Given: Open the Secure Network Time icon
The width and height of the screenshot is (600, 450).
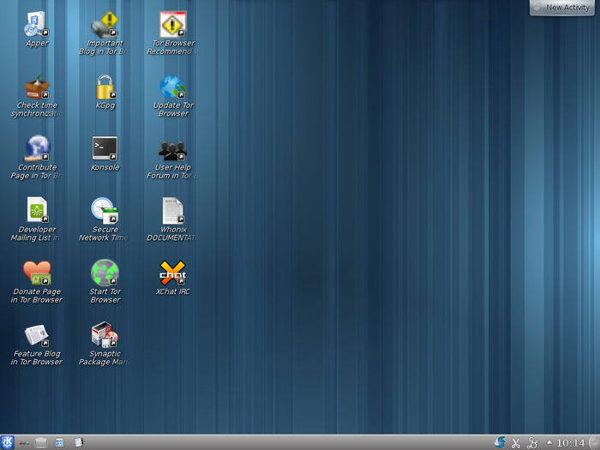Looking at the screenshot, I should [x=105, y=211].
